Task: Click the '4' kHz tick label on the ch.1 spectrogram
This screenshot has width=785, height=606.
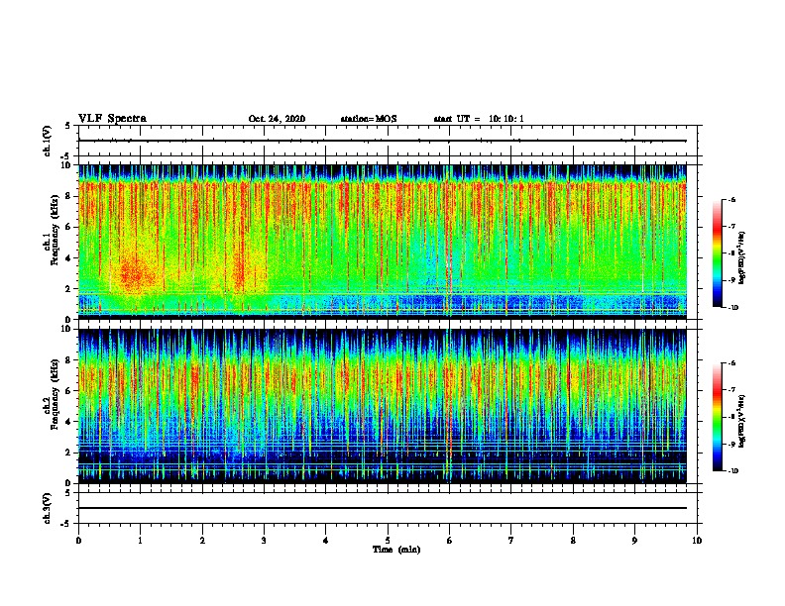Action: (68, 258)
